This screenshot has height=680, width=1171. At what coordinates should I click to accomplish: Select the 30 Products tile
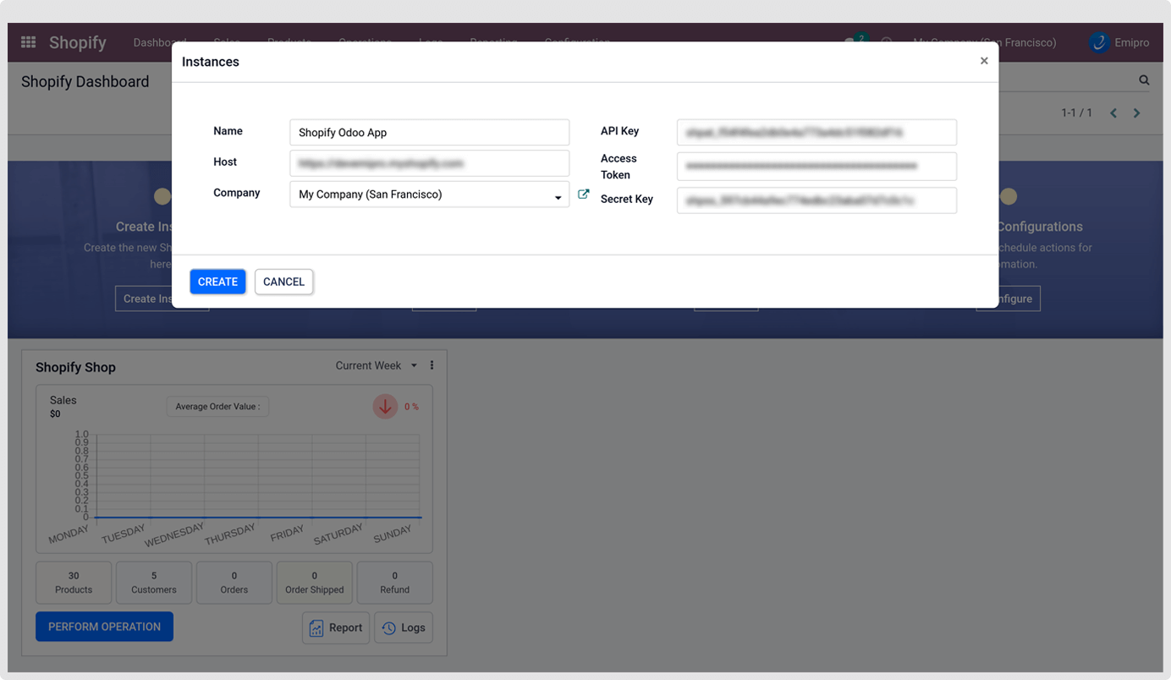coord(74,583)
